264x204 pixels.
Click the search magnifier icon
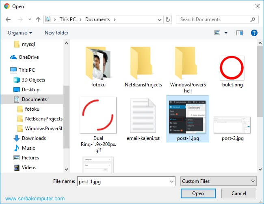(x=253, y=19)
